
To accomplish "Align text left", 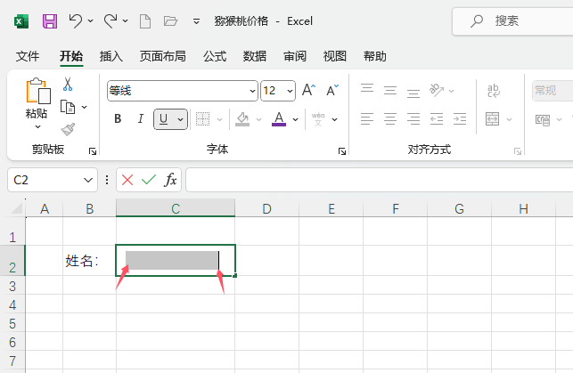I will click(x=367, y=119).
